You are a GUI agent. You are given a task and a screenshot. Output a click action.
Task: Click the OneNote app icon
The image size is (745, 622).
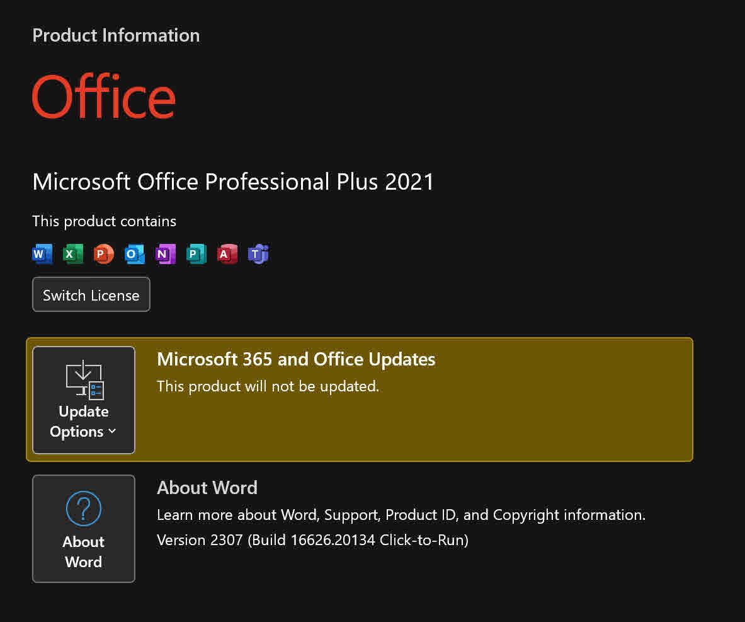coord(166,254)
